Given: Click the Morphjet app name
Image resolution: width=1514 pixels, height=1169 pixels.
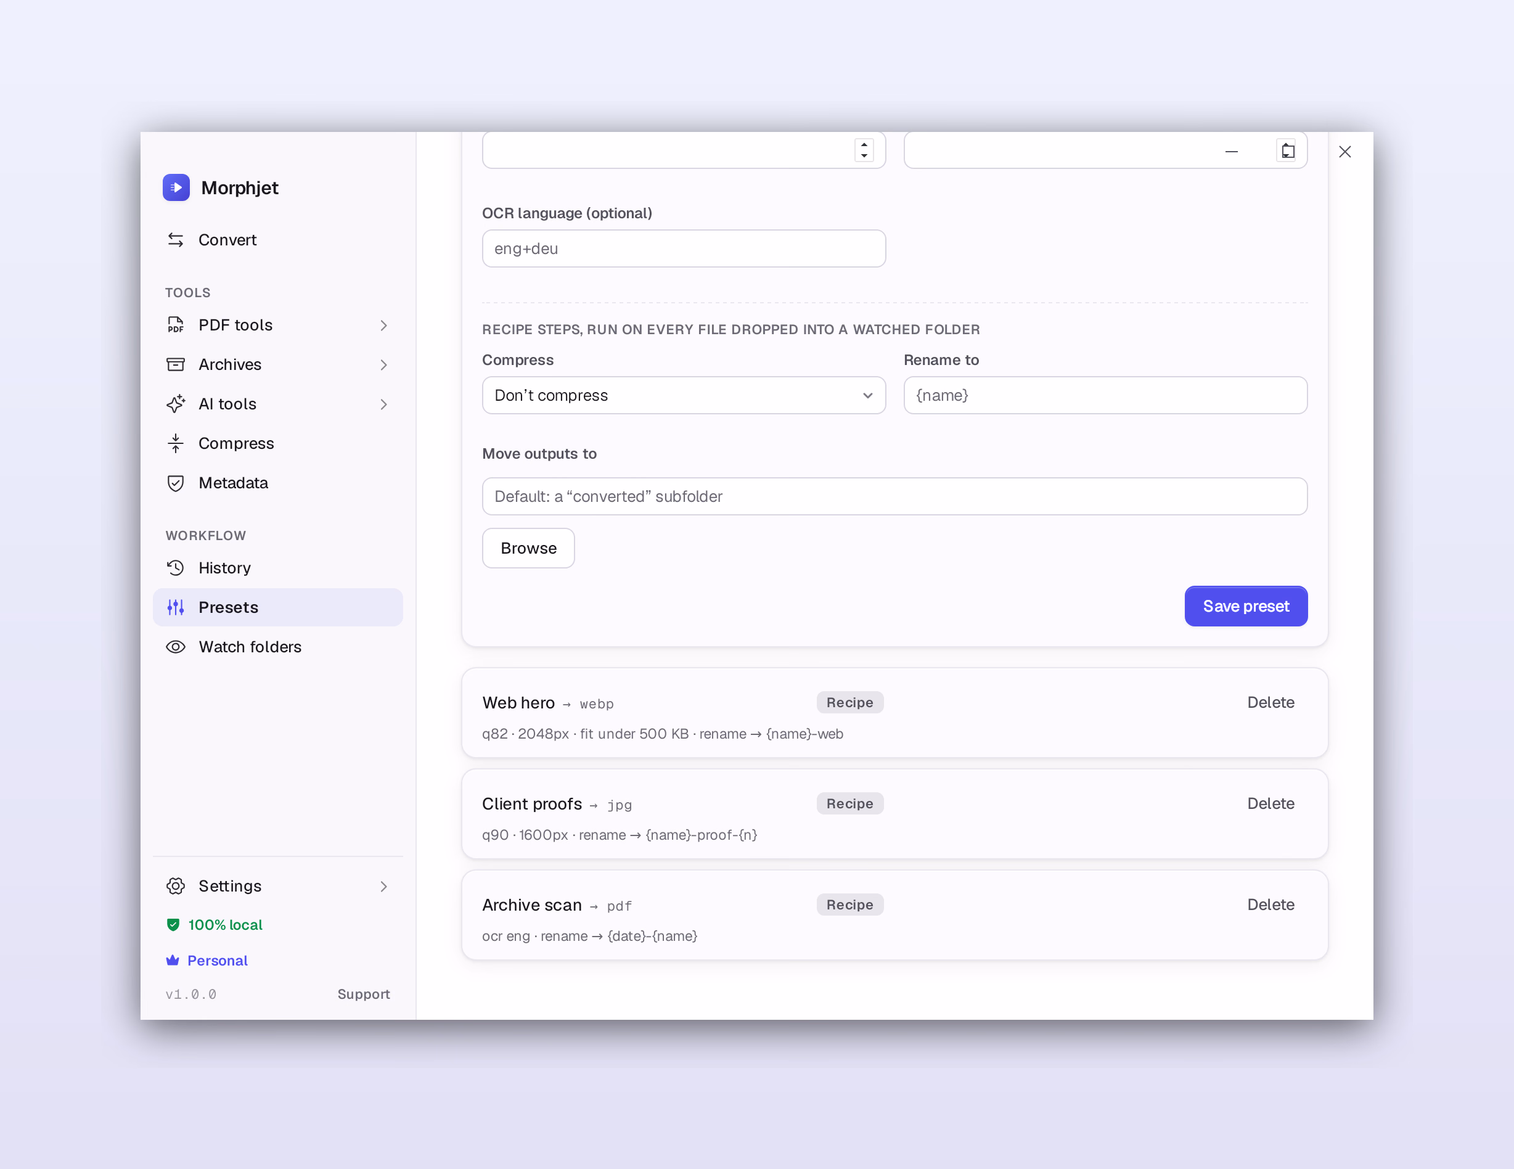Looking at the screenshot, I should click(x=239, y=188).
